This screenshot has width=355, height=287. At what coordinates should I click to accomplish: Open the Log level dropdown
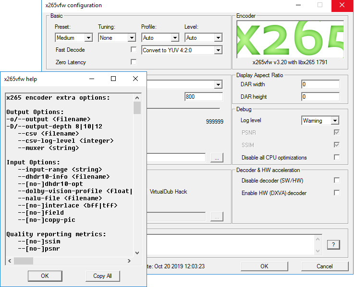pyautogui.click(x=320, y=121)
